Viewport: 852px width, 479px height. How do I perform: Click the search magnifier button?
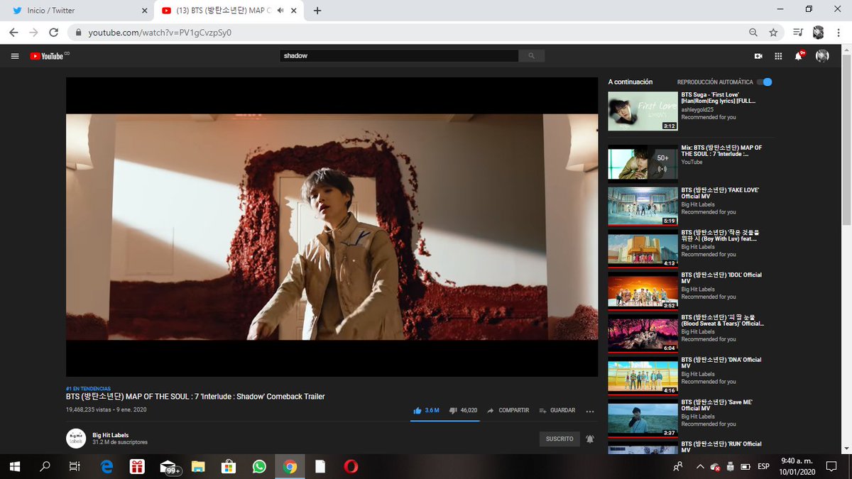pos(531,55)
